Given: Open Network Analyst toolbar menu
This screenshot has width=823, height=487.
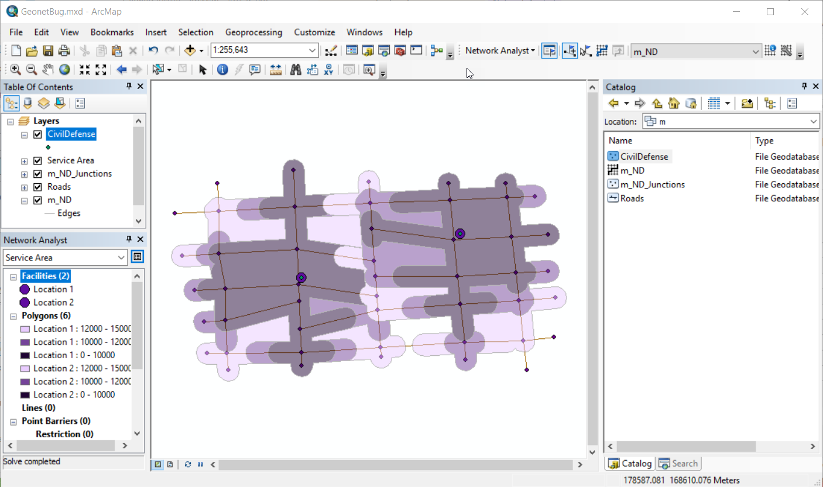Looking at the screenshot, I should pos(500,50).
